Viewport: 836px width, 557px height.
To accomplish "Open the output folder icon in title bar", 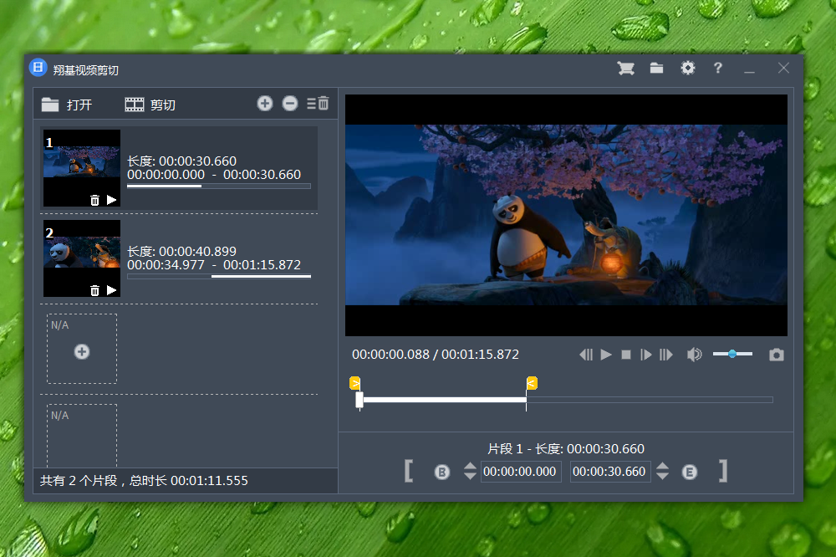I will pos(656,69).
